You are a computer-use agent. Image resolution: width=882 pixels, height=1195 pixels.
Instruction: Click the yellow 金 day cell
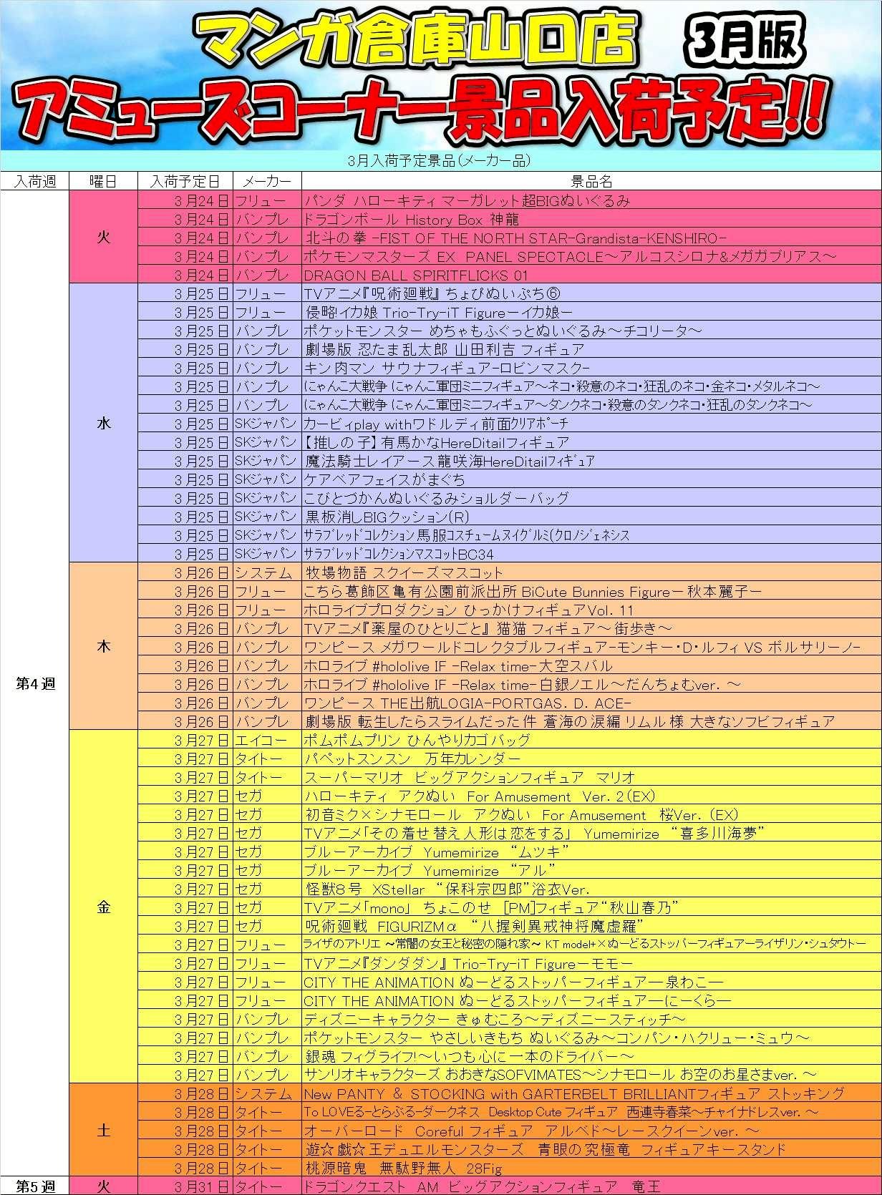tap(103, 907)
